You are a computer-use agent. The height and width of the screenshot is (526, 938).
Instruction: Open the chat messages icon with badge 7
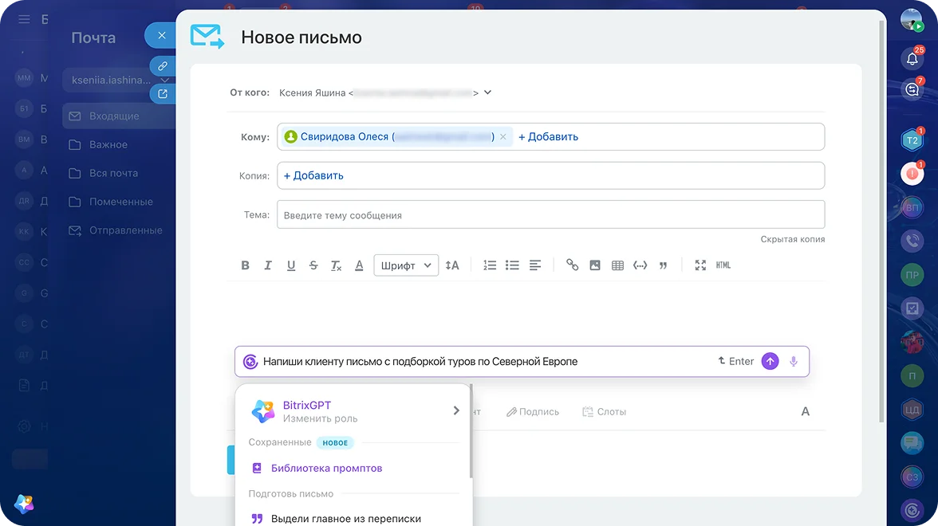pos(912,89)
